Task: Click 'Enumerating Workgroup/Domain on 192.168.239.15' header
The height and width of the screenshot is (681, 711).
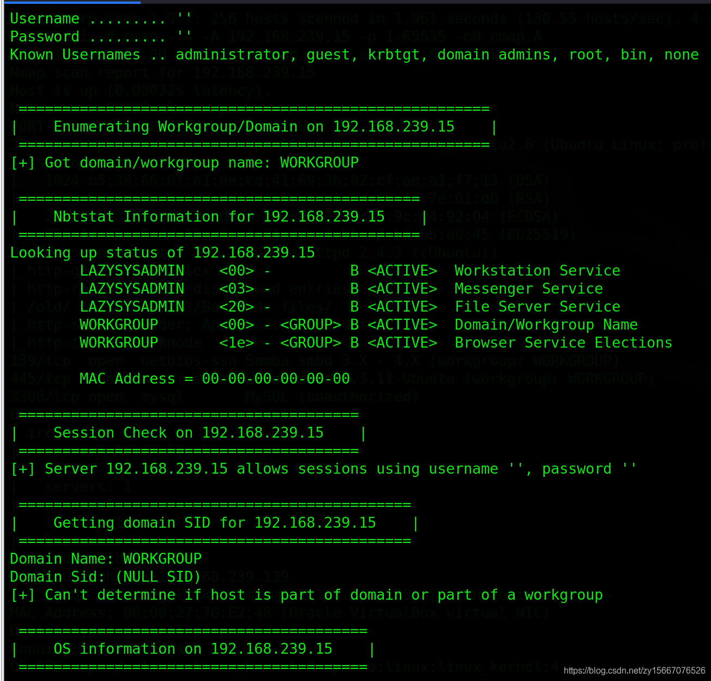Action: point(254,127)
